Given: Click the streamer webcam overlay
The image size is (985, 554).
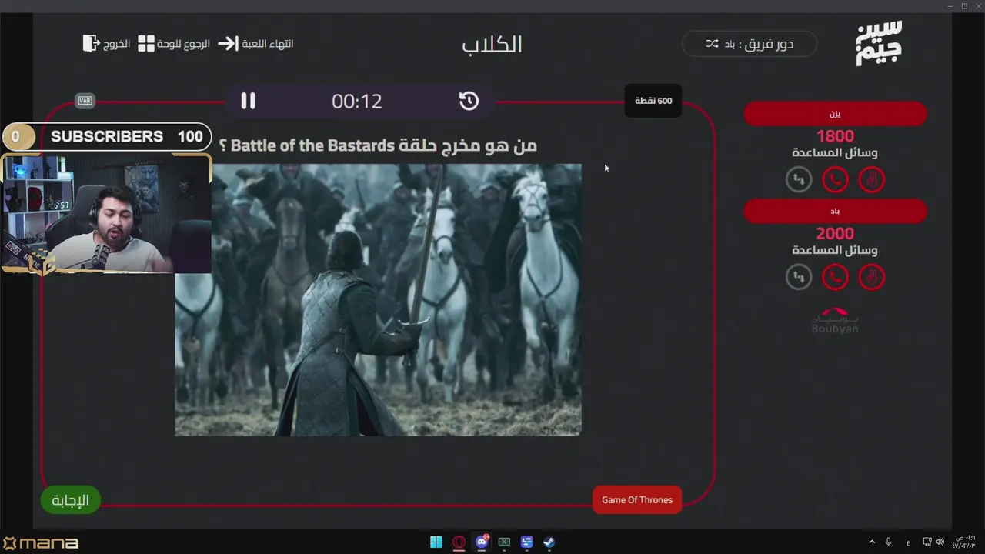Looking at the screenshot, I should 107,213.
